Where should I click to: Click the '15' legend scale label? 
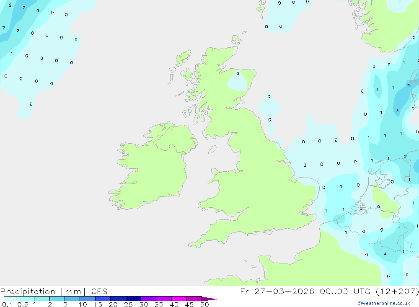[98, 304]
